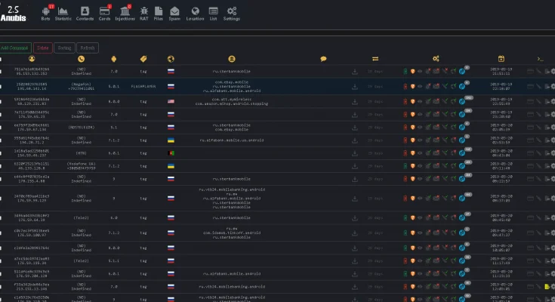Open the Statistic chart icon

click(x=64, y=12)
